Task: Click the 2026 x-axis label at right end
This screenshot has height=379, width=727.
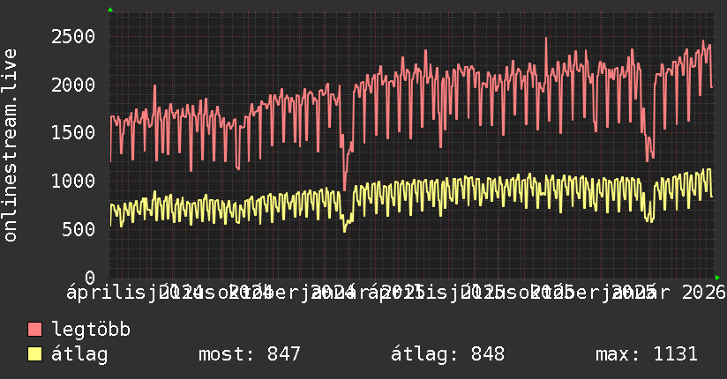Action: point(703,293)
